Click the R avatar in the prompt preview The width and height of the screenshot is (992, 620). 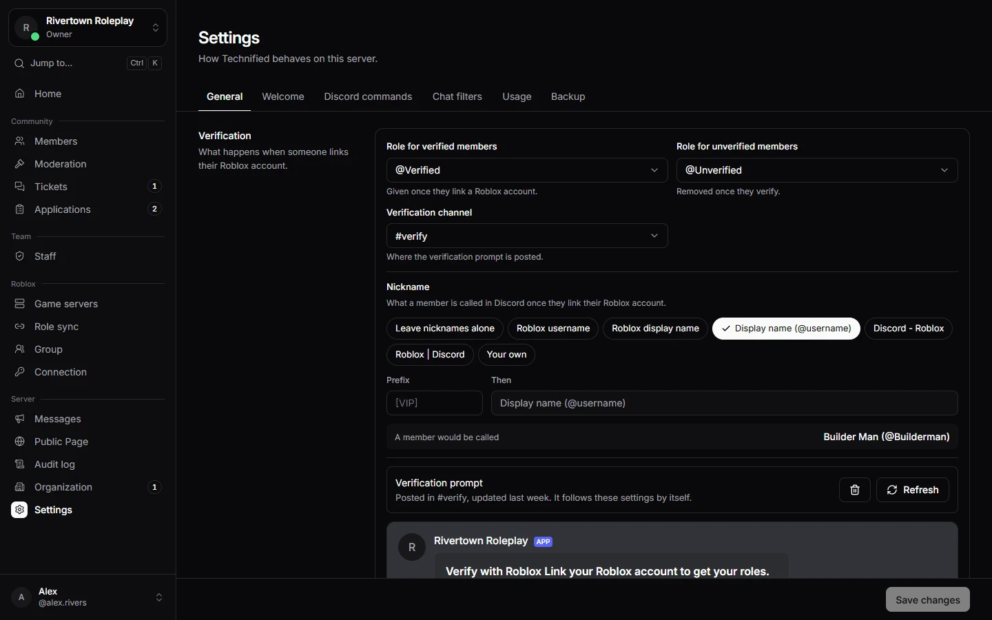point(412,547)
